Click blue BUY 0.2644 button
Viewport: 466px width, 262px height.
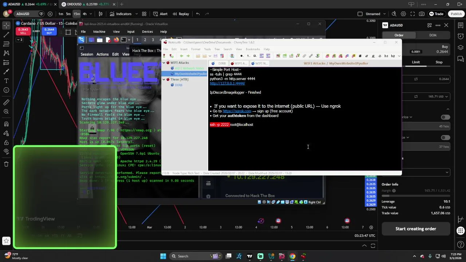pos(49,31)
